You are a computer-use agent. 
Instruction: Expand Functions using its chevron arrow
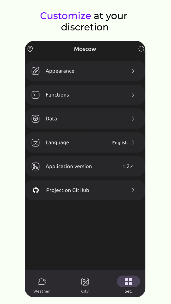[133, 95]
